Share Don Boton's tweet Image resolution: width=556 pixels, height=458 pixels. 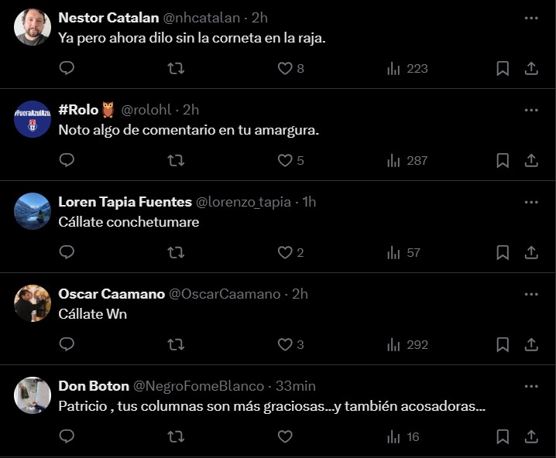(x=531, y=436)
